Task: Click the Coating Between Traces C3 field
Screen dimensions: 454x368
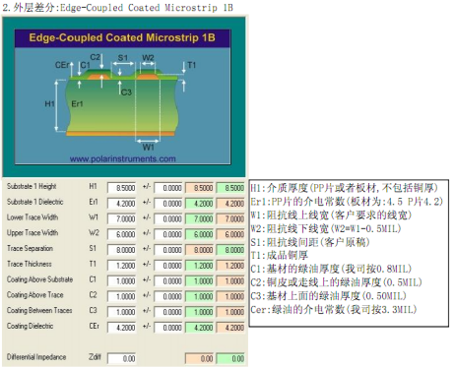Action: point(121,312)
